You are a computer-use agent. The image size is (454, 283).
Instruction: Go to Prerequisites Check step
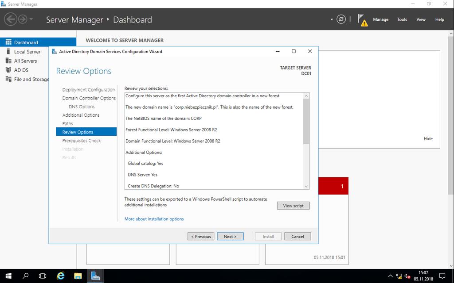tap(82, 141)
